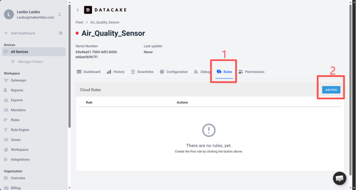356x190 pixels.
Task: Open Manage Folders
Action: pos(31,62)
